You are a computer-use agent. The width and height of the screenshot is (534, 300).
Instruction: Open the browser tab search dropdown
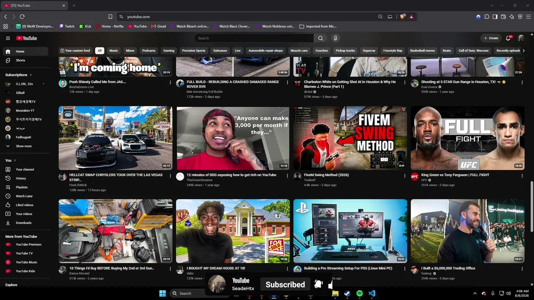click(492, 5)
